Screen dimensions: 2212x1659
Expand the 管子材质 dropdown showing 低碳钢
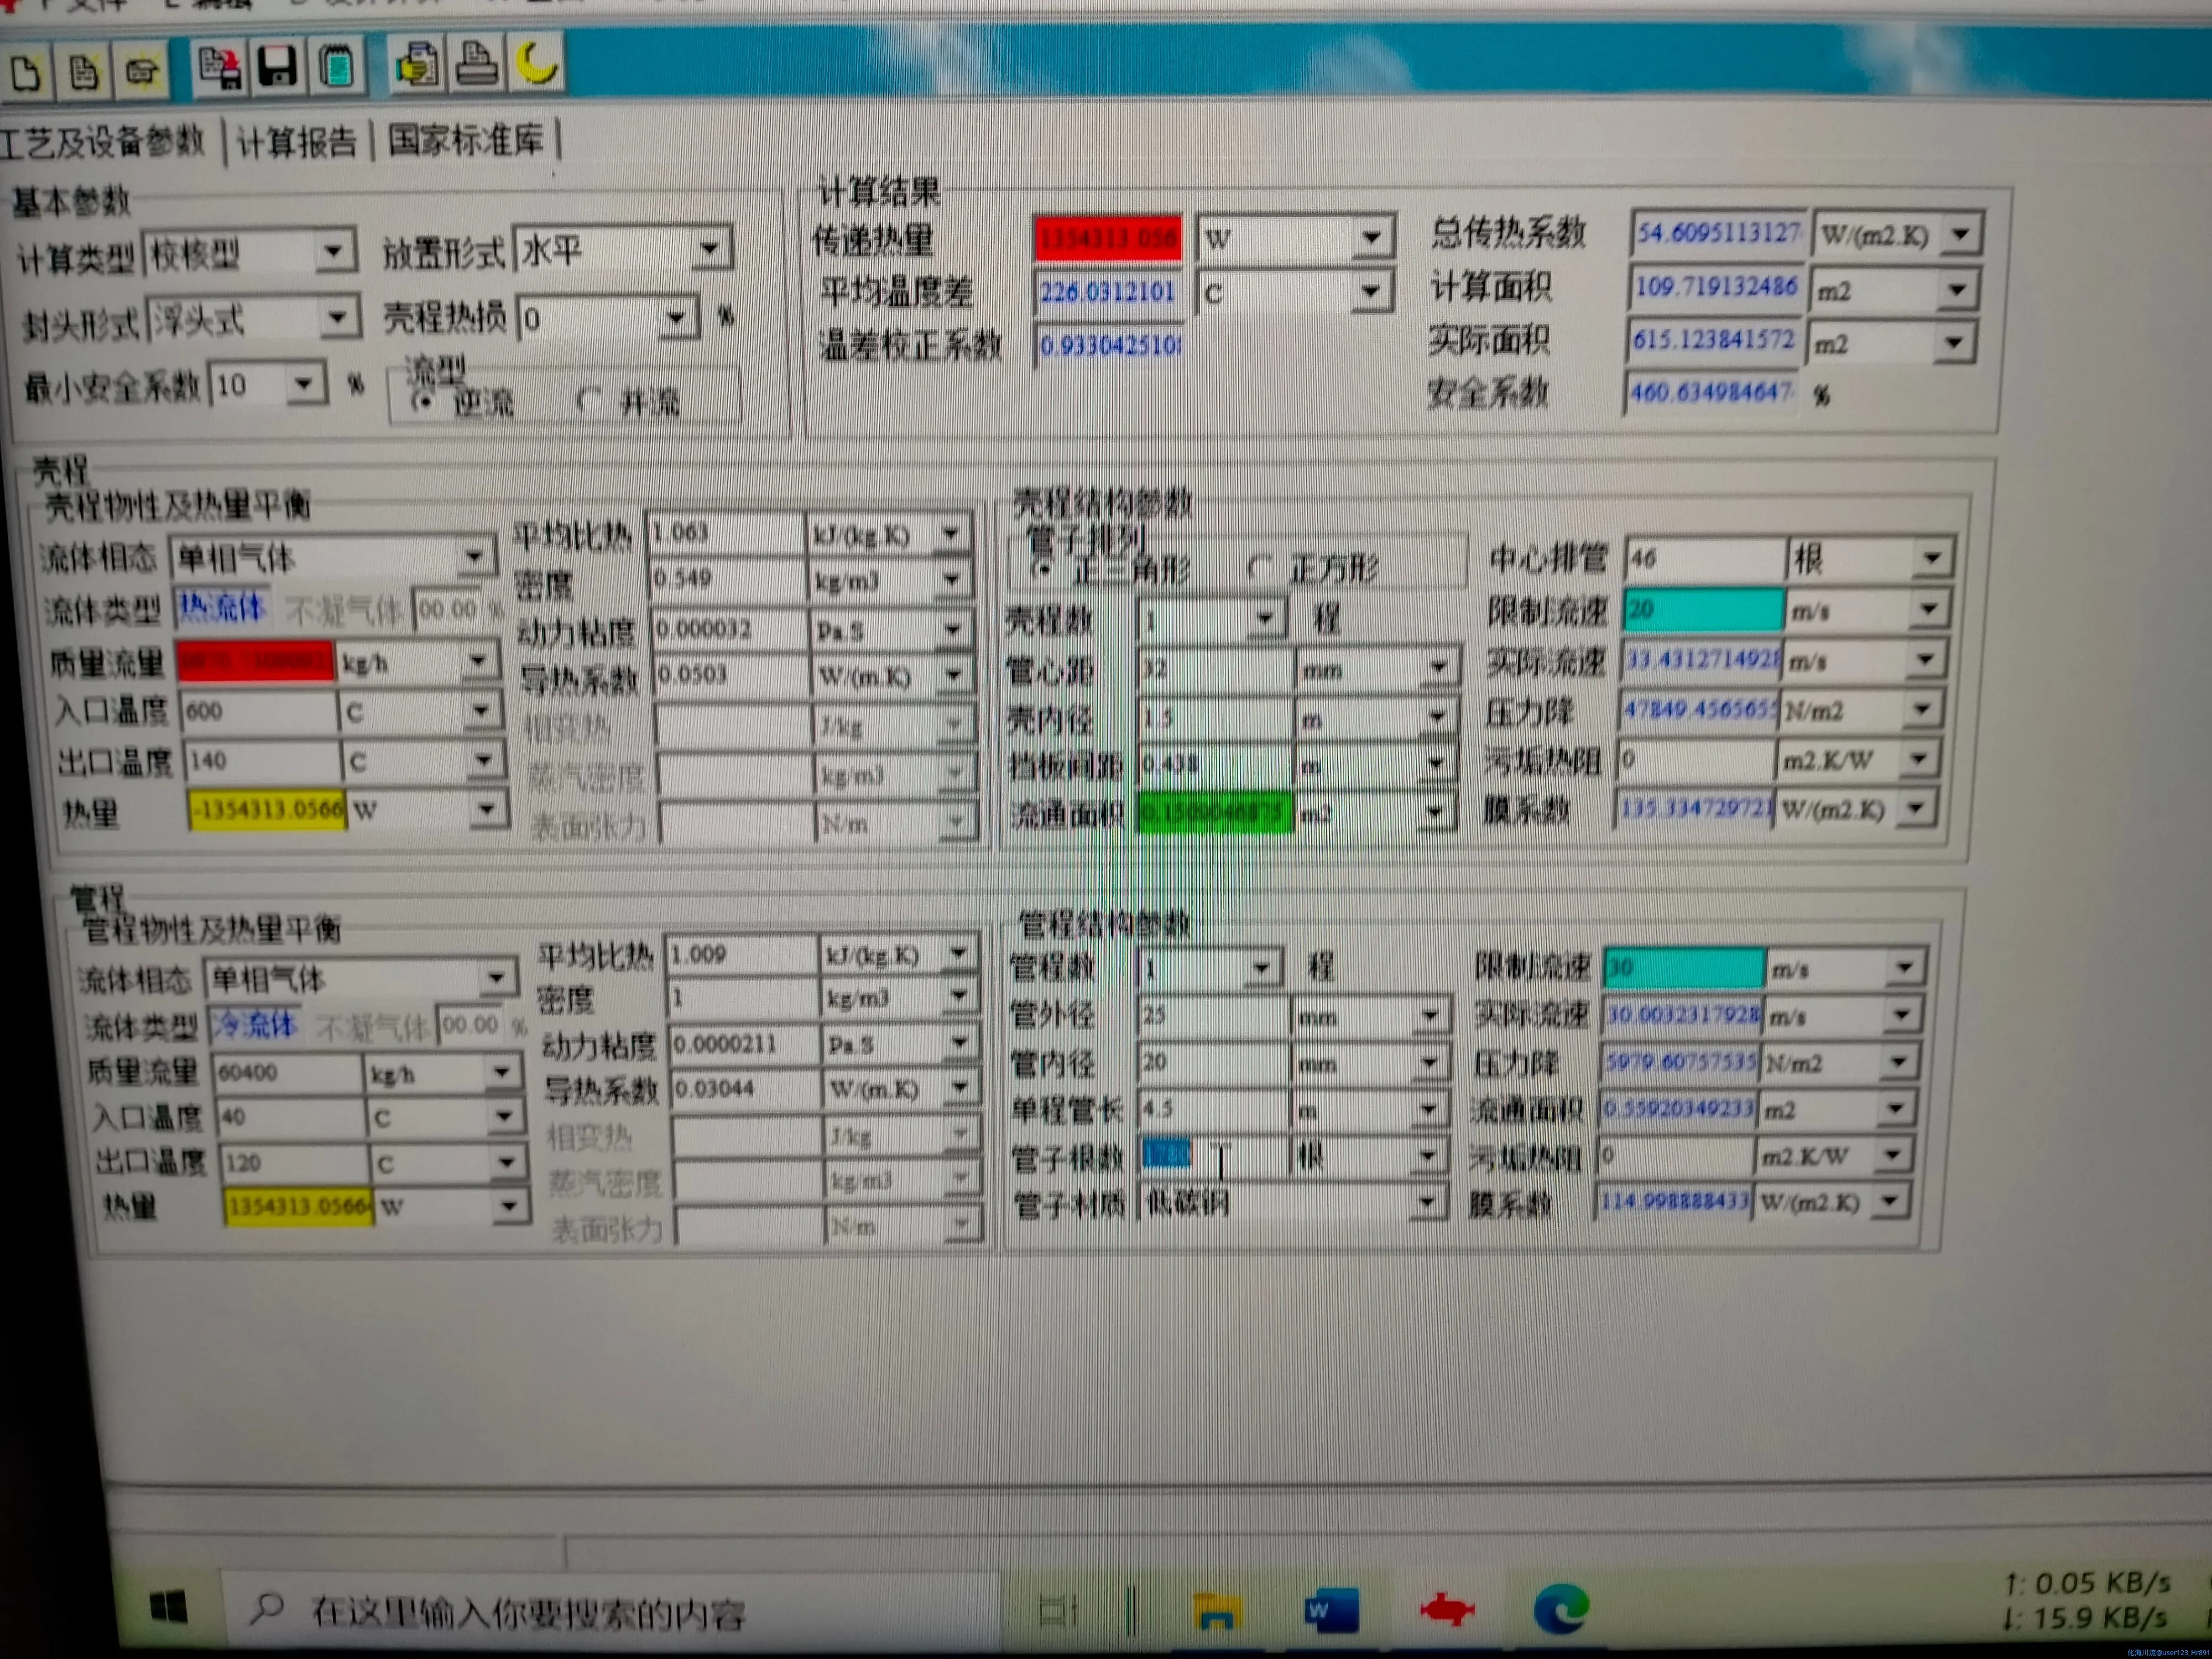coord(1427,1201)
